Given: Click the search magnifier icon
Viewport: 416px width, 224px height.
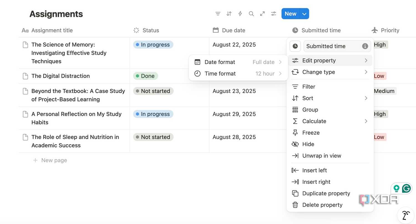Looking at the screenshot, I should [x=251, y=14].
